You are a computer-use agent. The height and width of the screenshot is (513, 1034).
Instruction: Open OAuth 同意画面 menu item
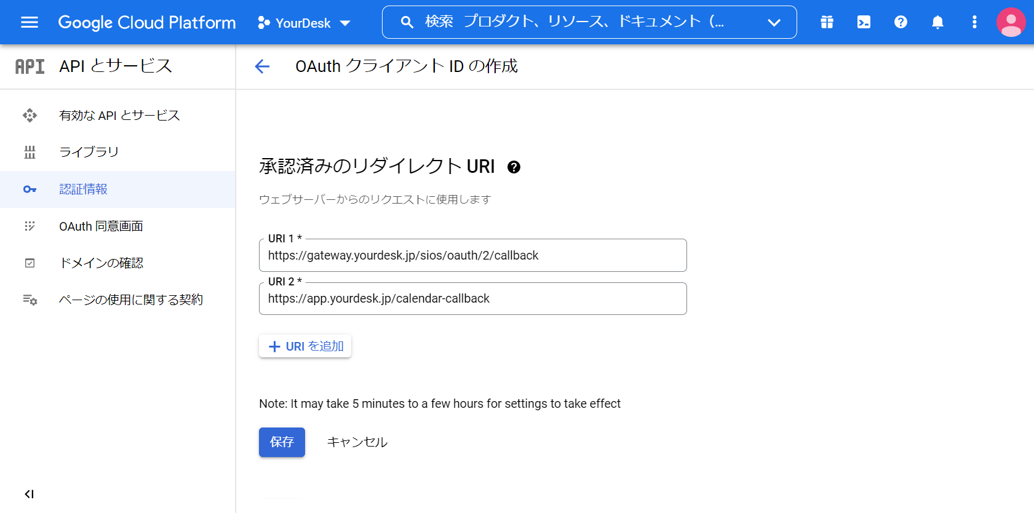tap(117, 226)
